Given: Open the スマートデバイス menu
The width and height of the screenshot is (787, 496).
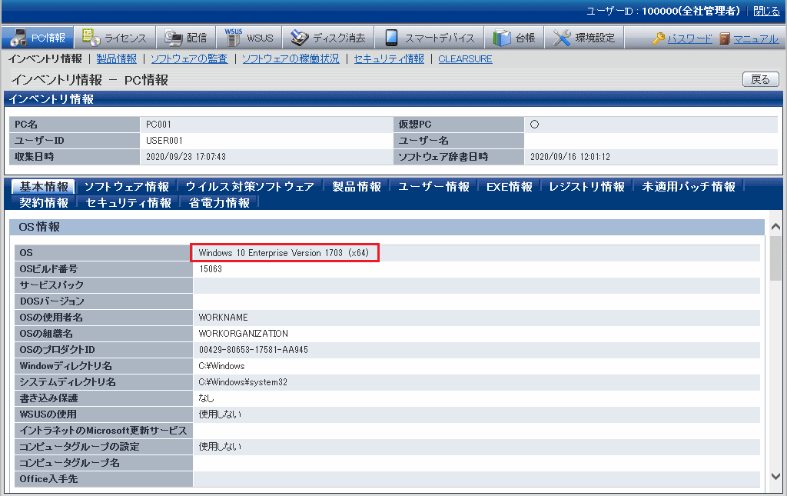Looking at the screenshot, I should pos(429,37).
